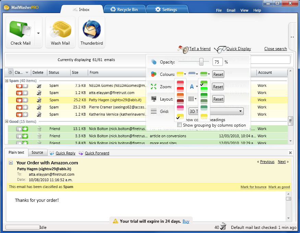This screenshot has width=300, height=233.
Task: Switch to the Source tab
Action: point(37,152)
